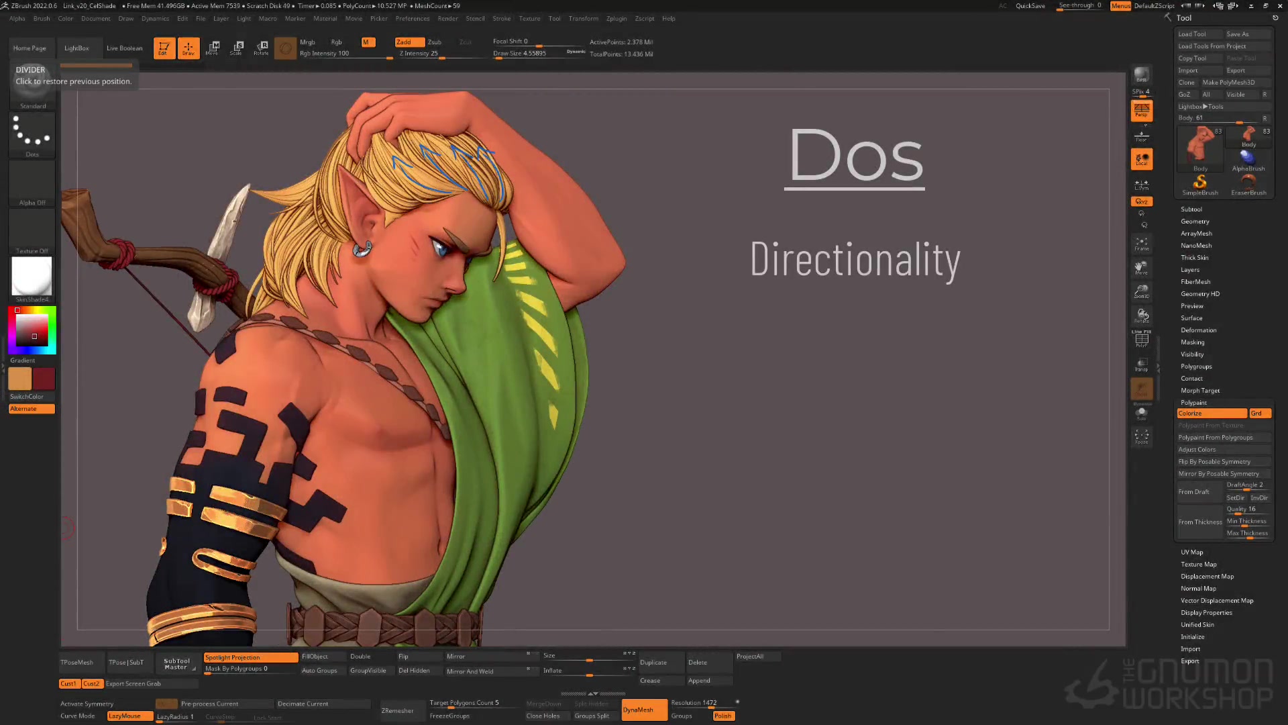The image size is (1288, 725).
Task: Click the Load Tool button
Action: pos(1200,34)
